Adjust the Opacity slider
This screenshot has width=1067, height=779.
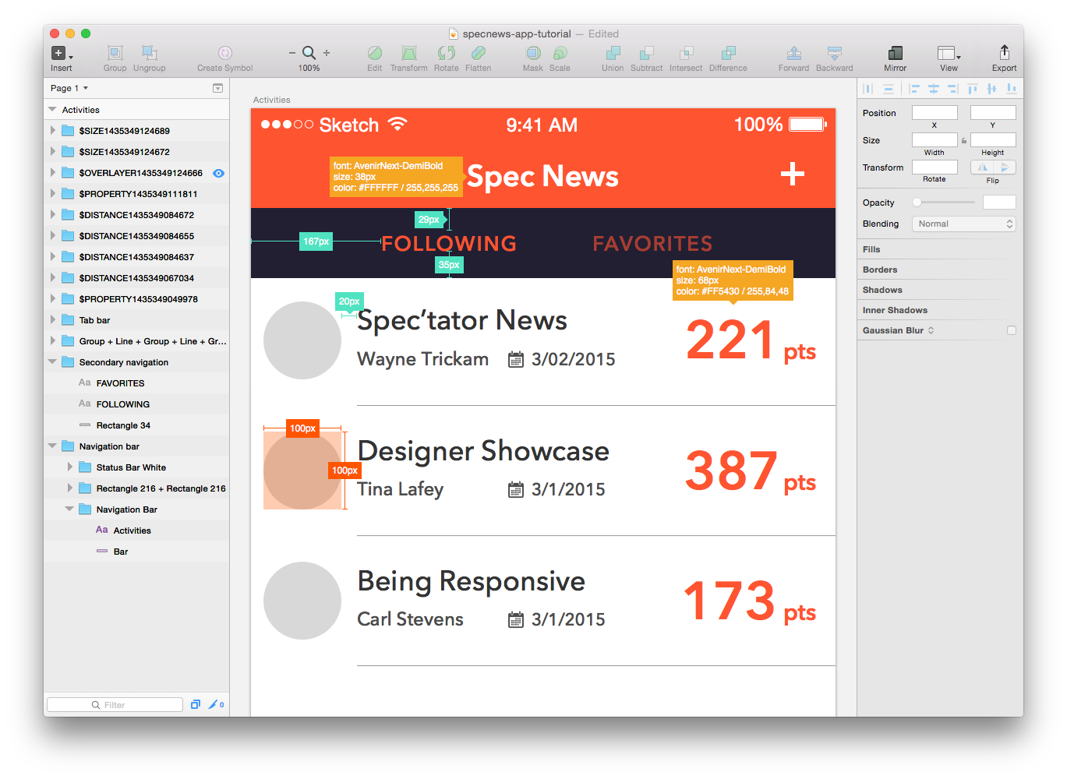(945, 203)
